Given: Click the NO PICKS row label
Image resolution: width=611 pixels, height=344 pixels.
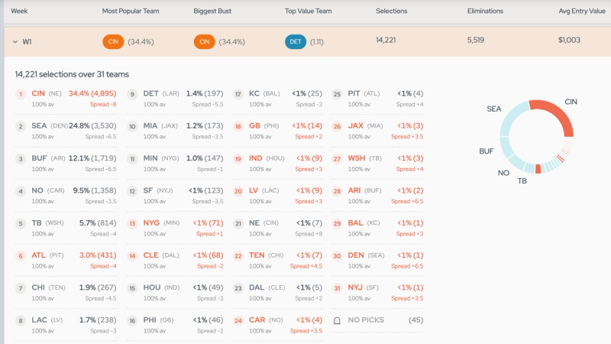Looking at the screenshot, I should [366, 320].
